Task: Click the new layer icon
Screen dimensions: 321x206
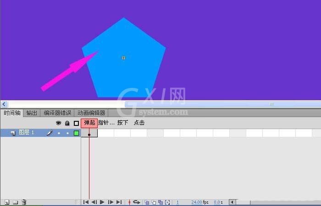Action: (x=7, y=202)
